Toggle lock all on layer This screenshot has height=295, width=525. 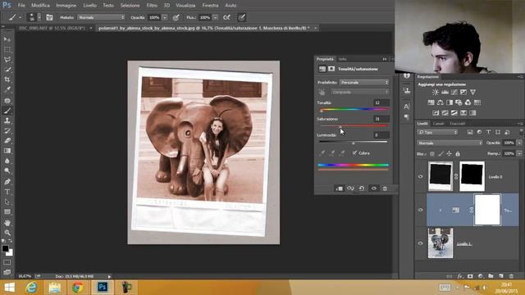[458, 153]
